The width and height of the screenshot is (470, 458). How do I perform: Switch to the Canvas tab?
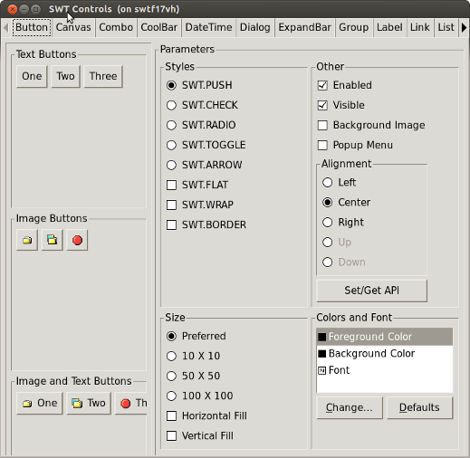click(x=73, y=27)
